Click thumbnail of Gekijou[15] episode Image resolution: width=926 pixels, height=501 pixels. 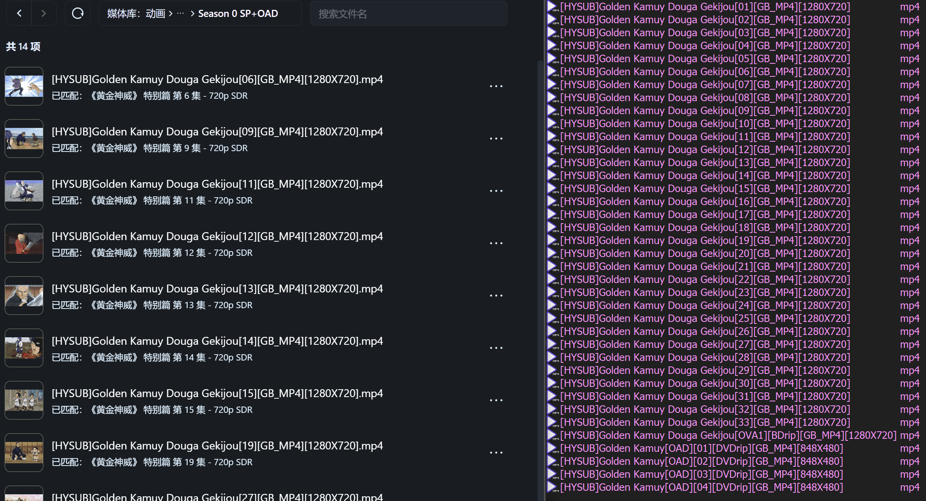pyautogui.click(x=24, y=400)
